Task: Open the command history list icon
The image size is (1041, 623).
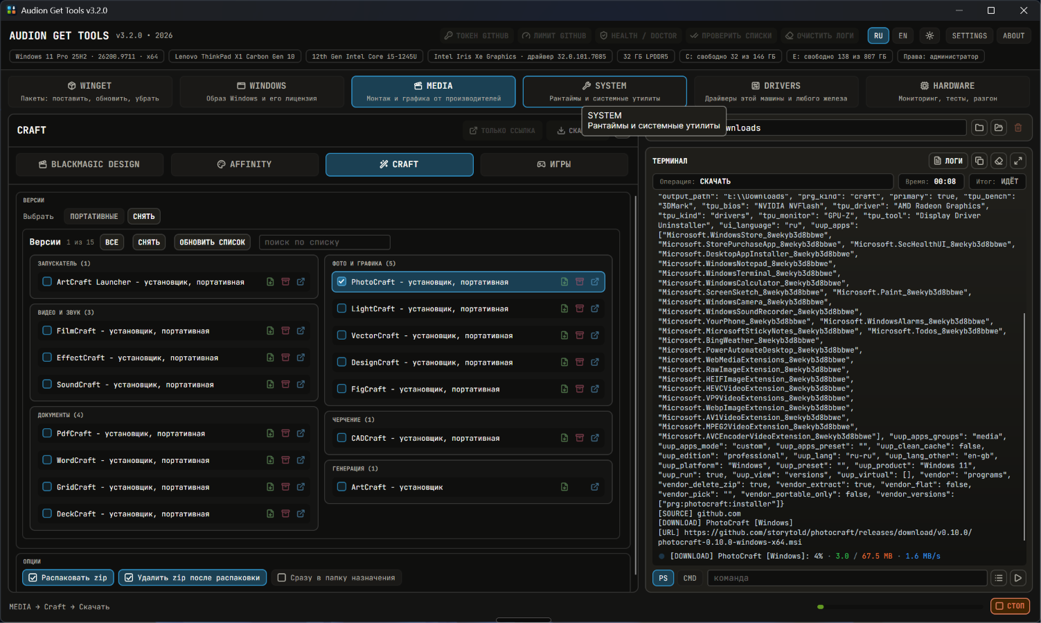Action: click(999, 578)
